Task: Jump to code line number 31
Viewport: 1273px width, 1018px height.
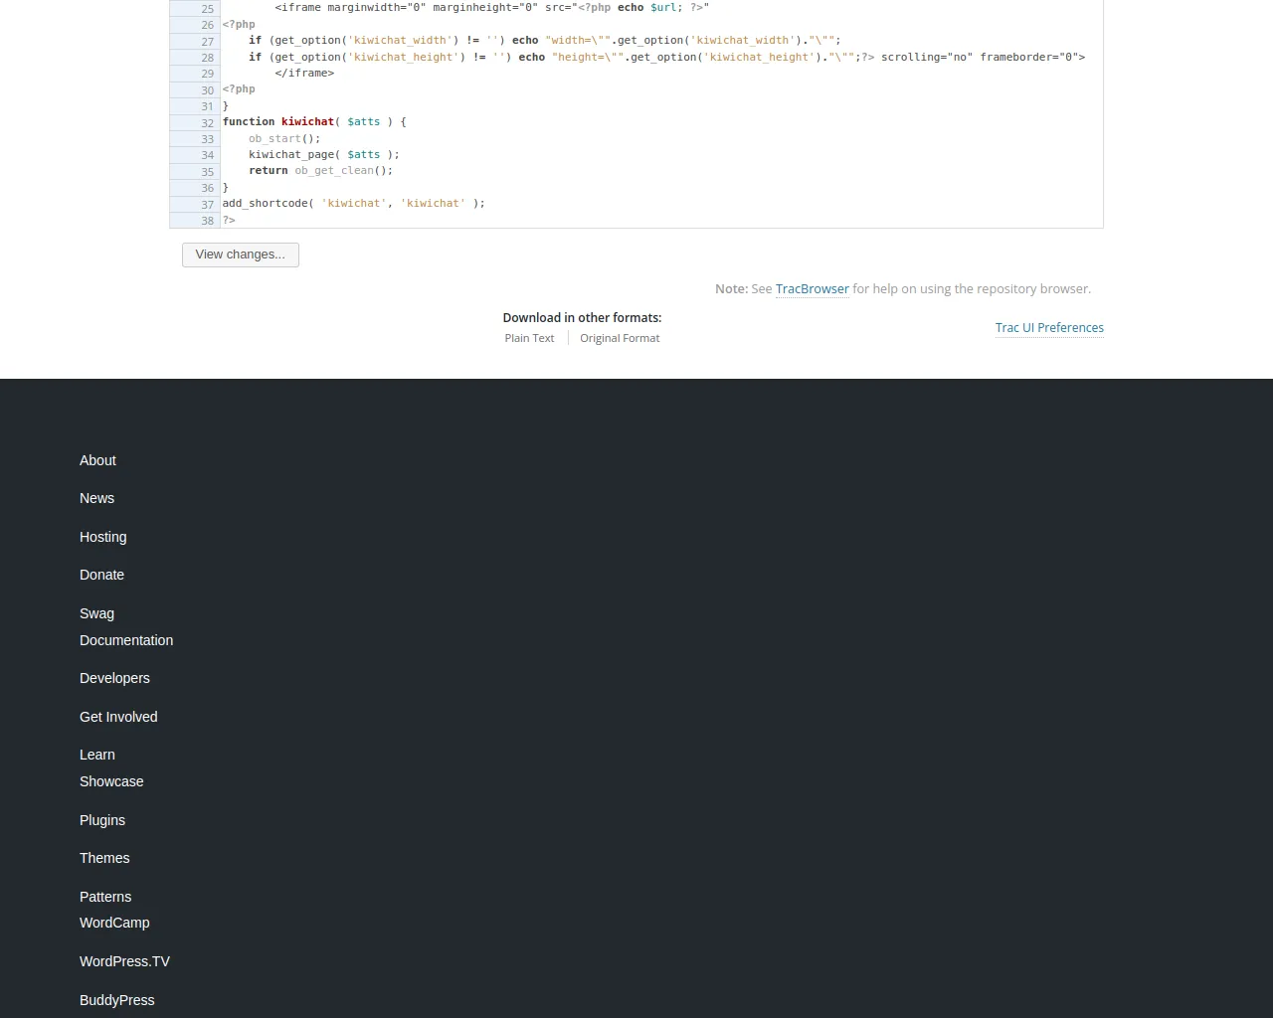Action: click(x=207, y=106)
